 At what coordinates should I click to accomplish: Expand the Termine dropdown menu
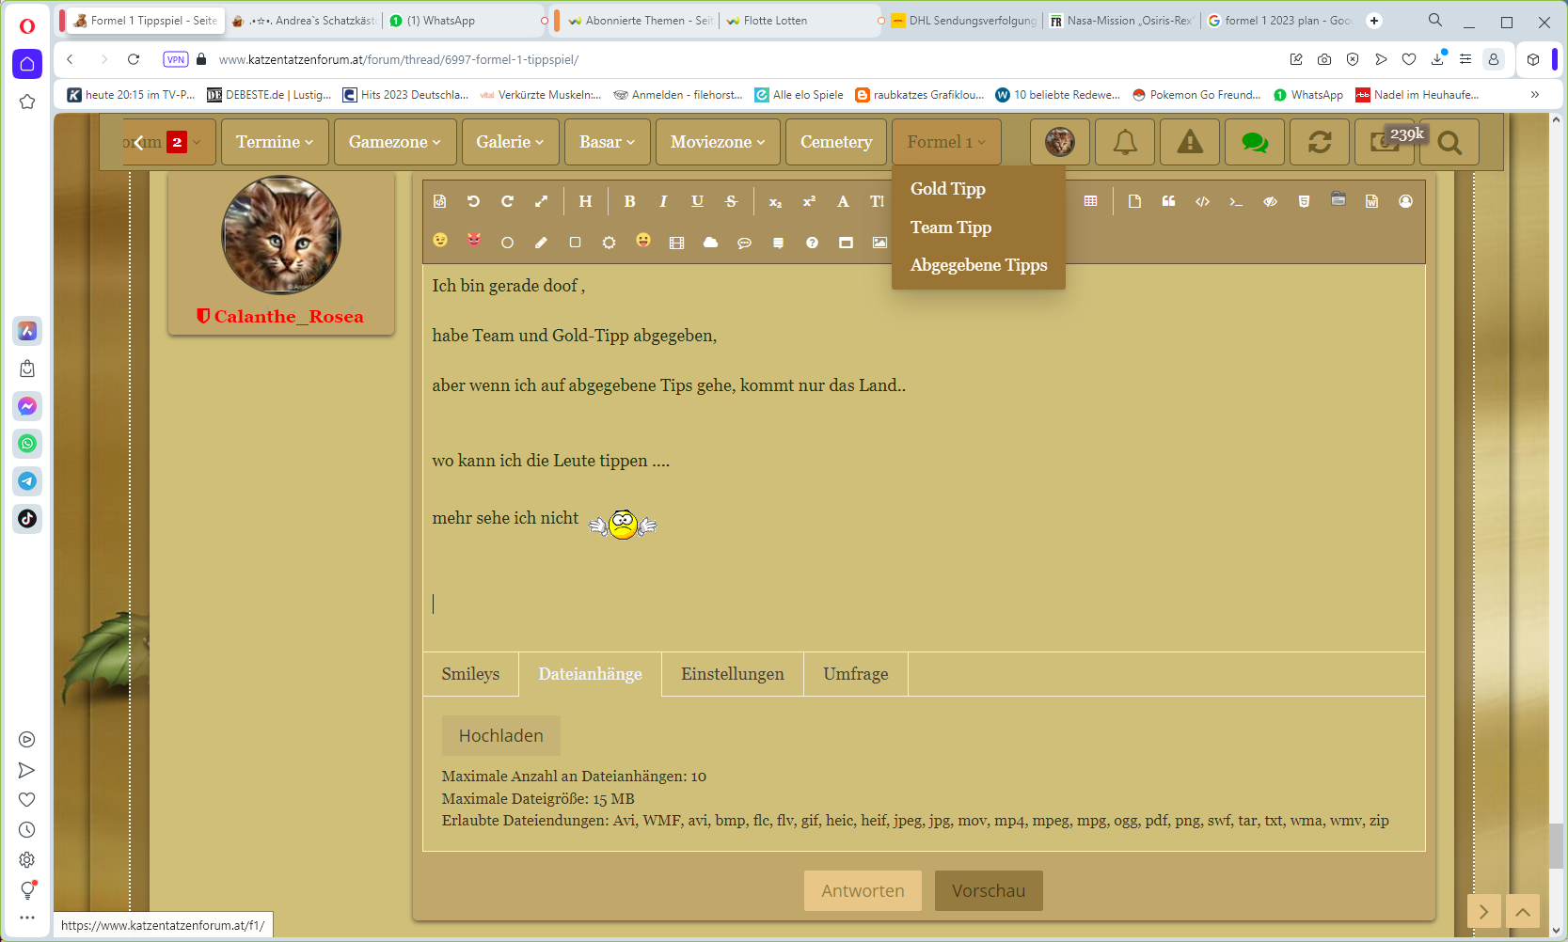coord(275,142)
